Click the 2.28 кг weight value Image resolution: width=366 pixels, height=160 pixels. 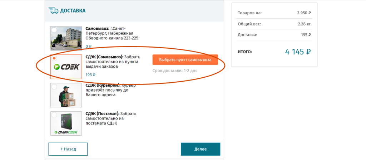coord(305,24)
